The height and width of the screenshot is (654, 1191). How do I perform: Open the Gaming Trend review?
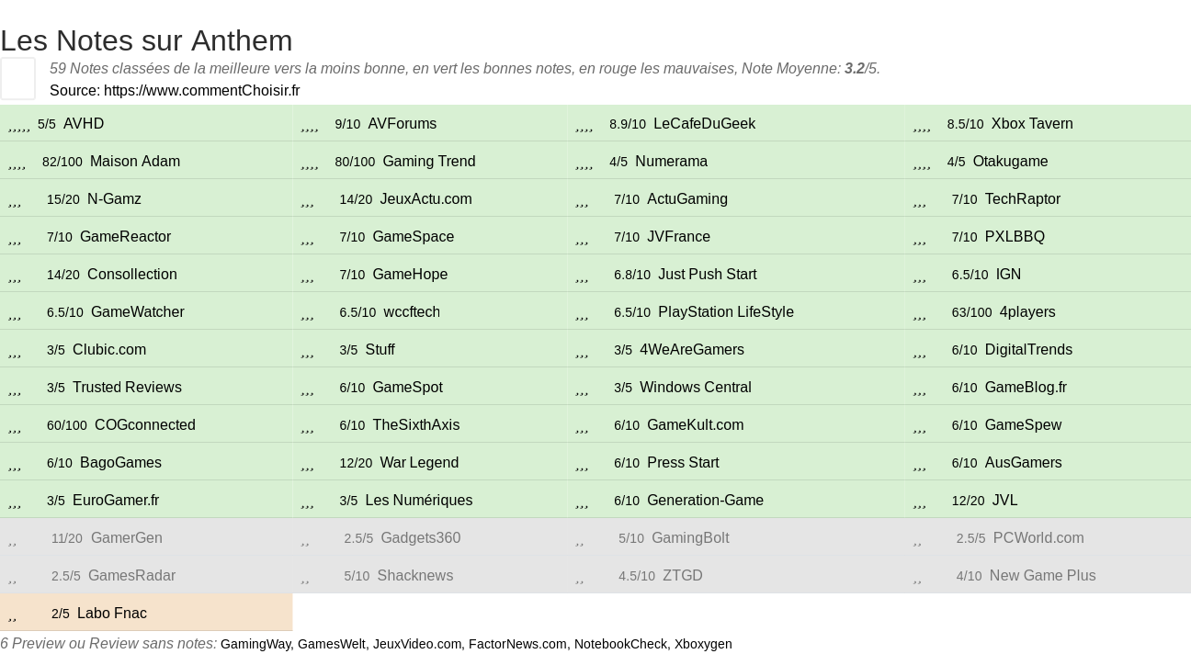click(x=429, y=162)
